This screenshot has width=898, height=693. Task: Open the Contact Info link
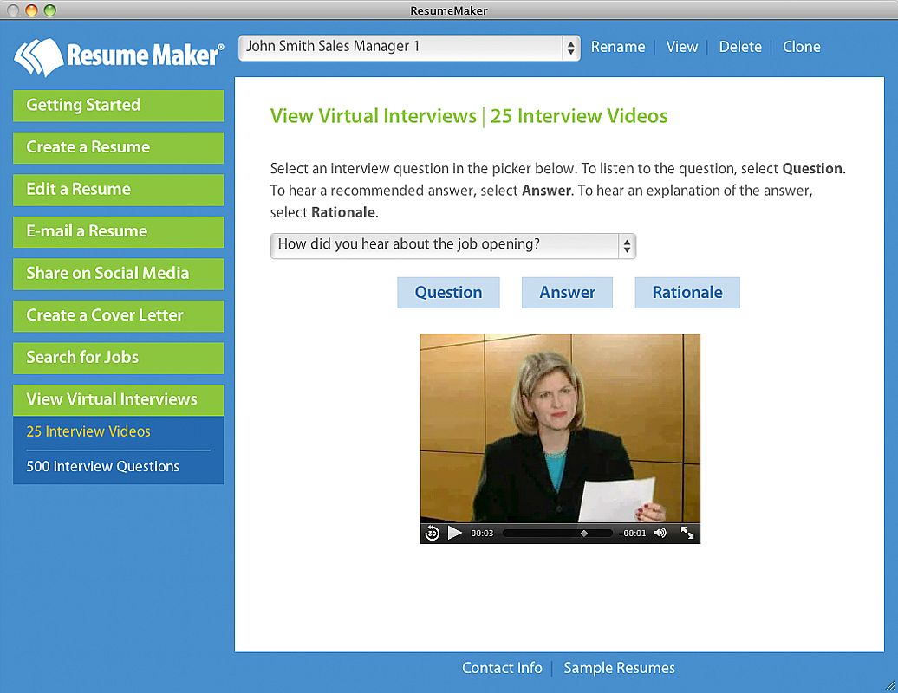[x=502, y=668]
